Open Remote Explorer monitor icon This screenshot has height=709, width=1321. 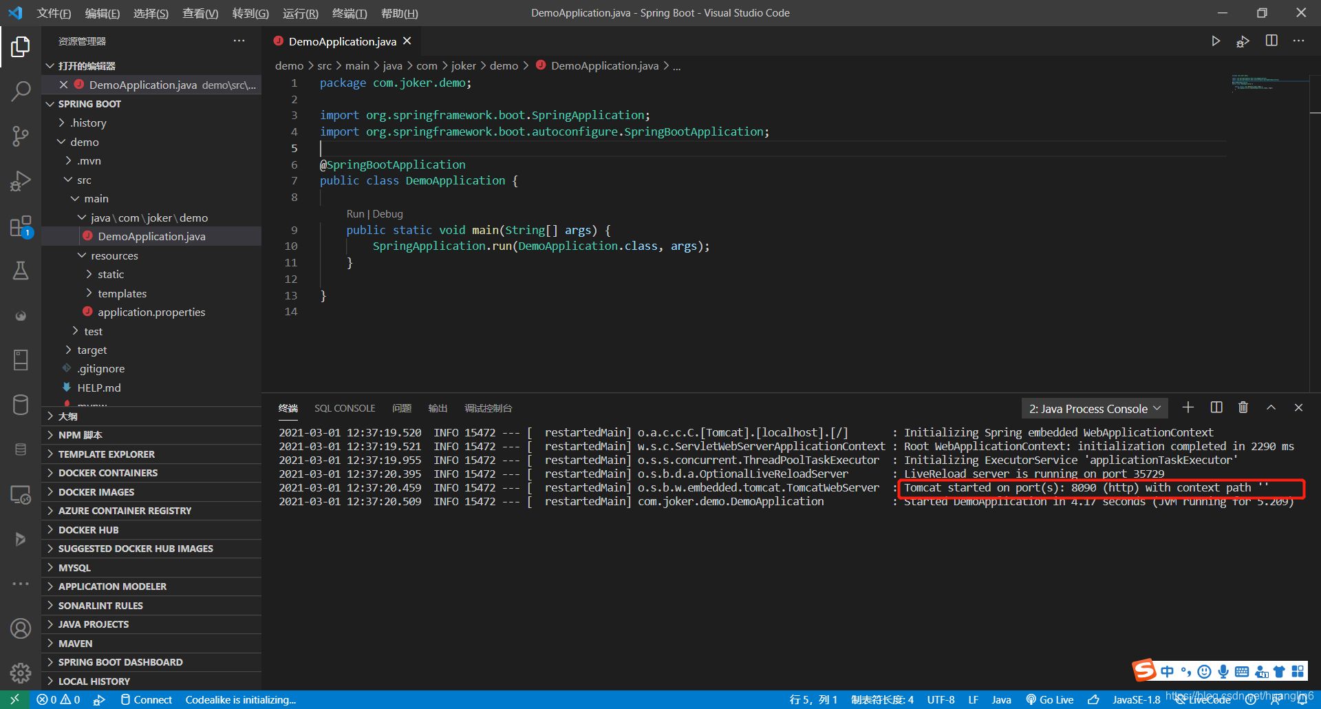[x=21, y=494]
